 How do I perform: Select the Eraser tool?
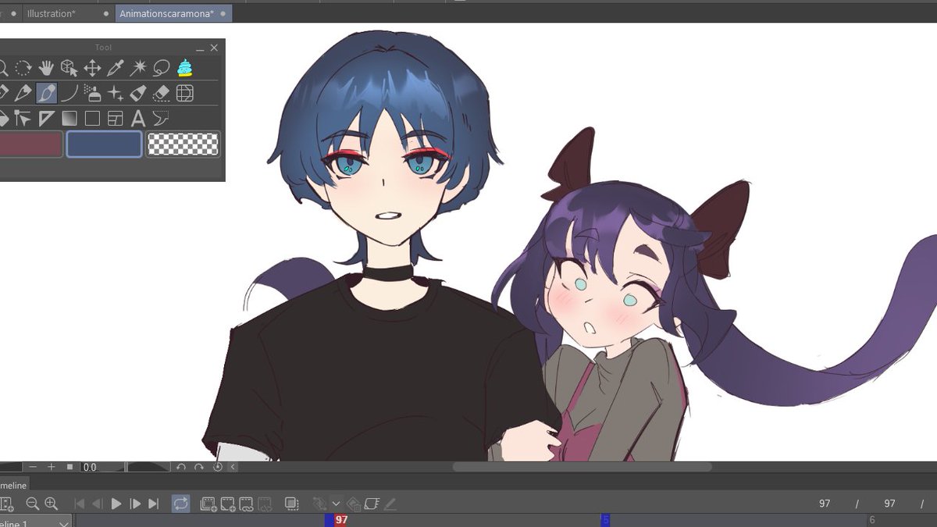(162, 94)
